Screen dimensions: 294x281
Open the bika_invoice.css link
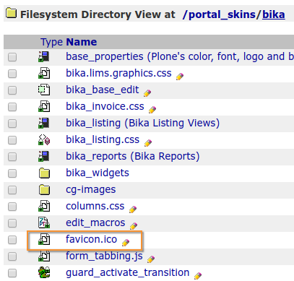[x=105, y=106]
